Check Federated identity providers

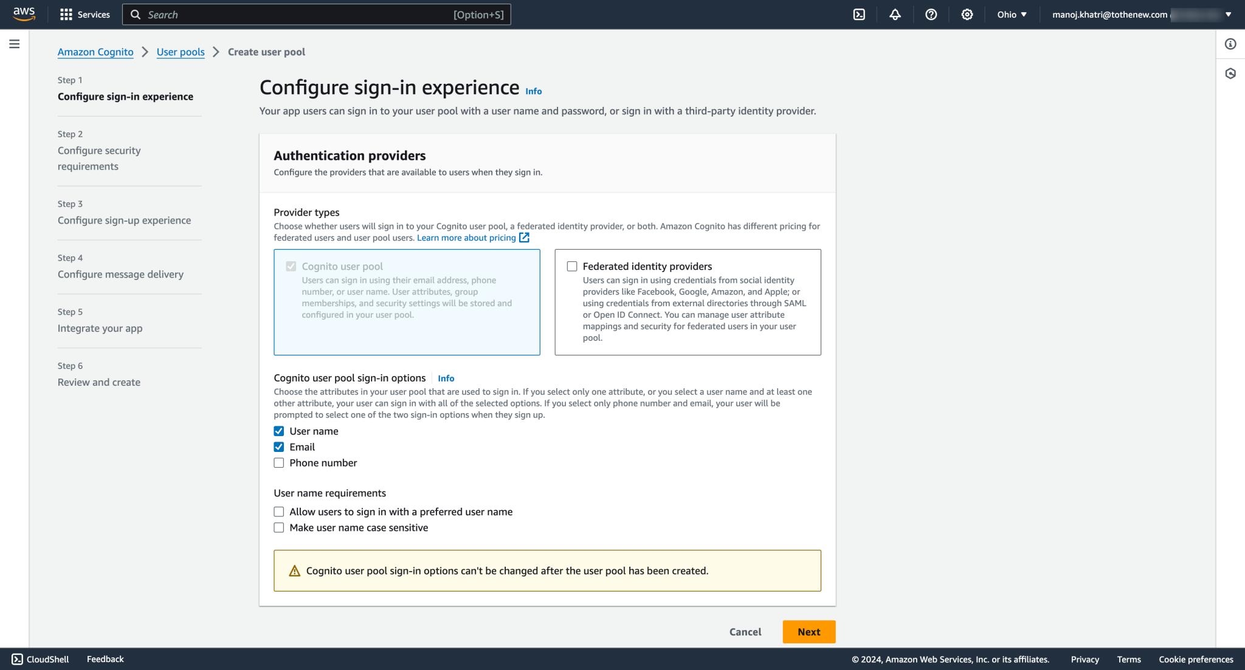pos(571,266)
